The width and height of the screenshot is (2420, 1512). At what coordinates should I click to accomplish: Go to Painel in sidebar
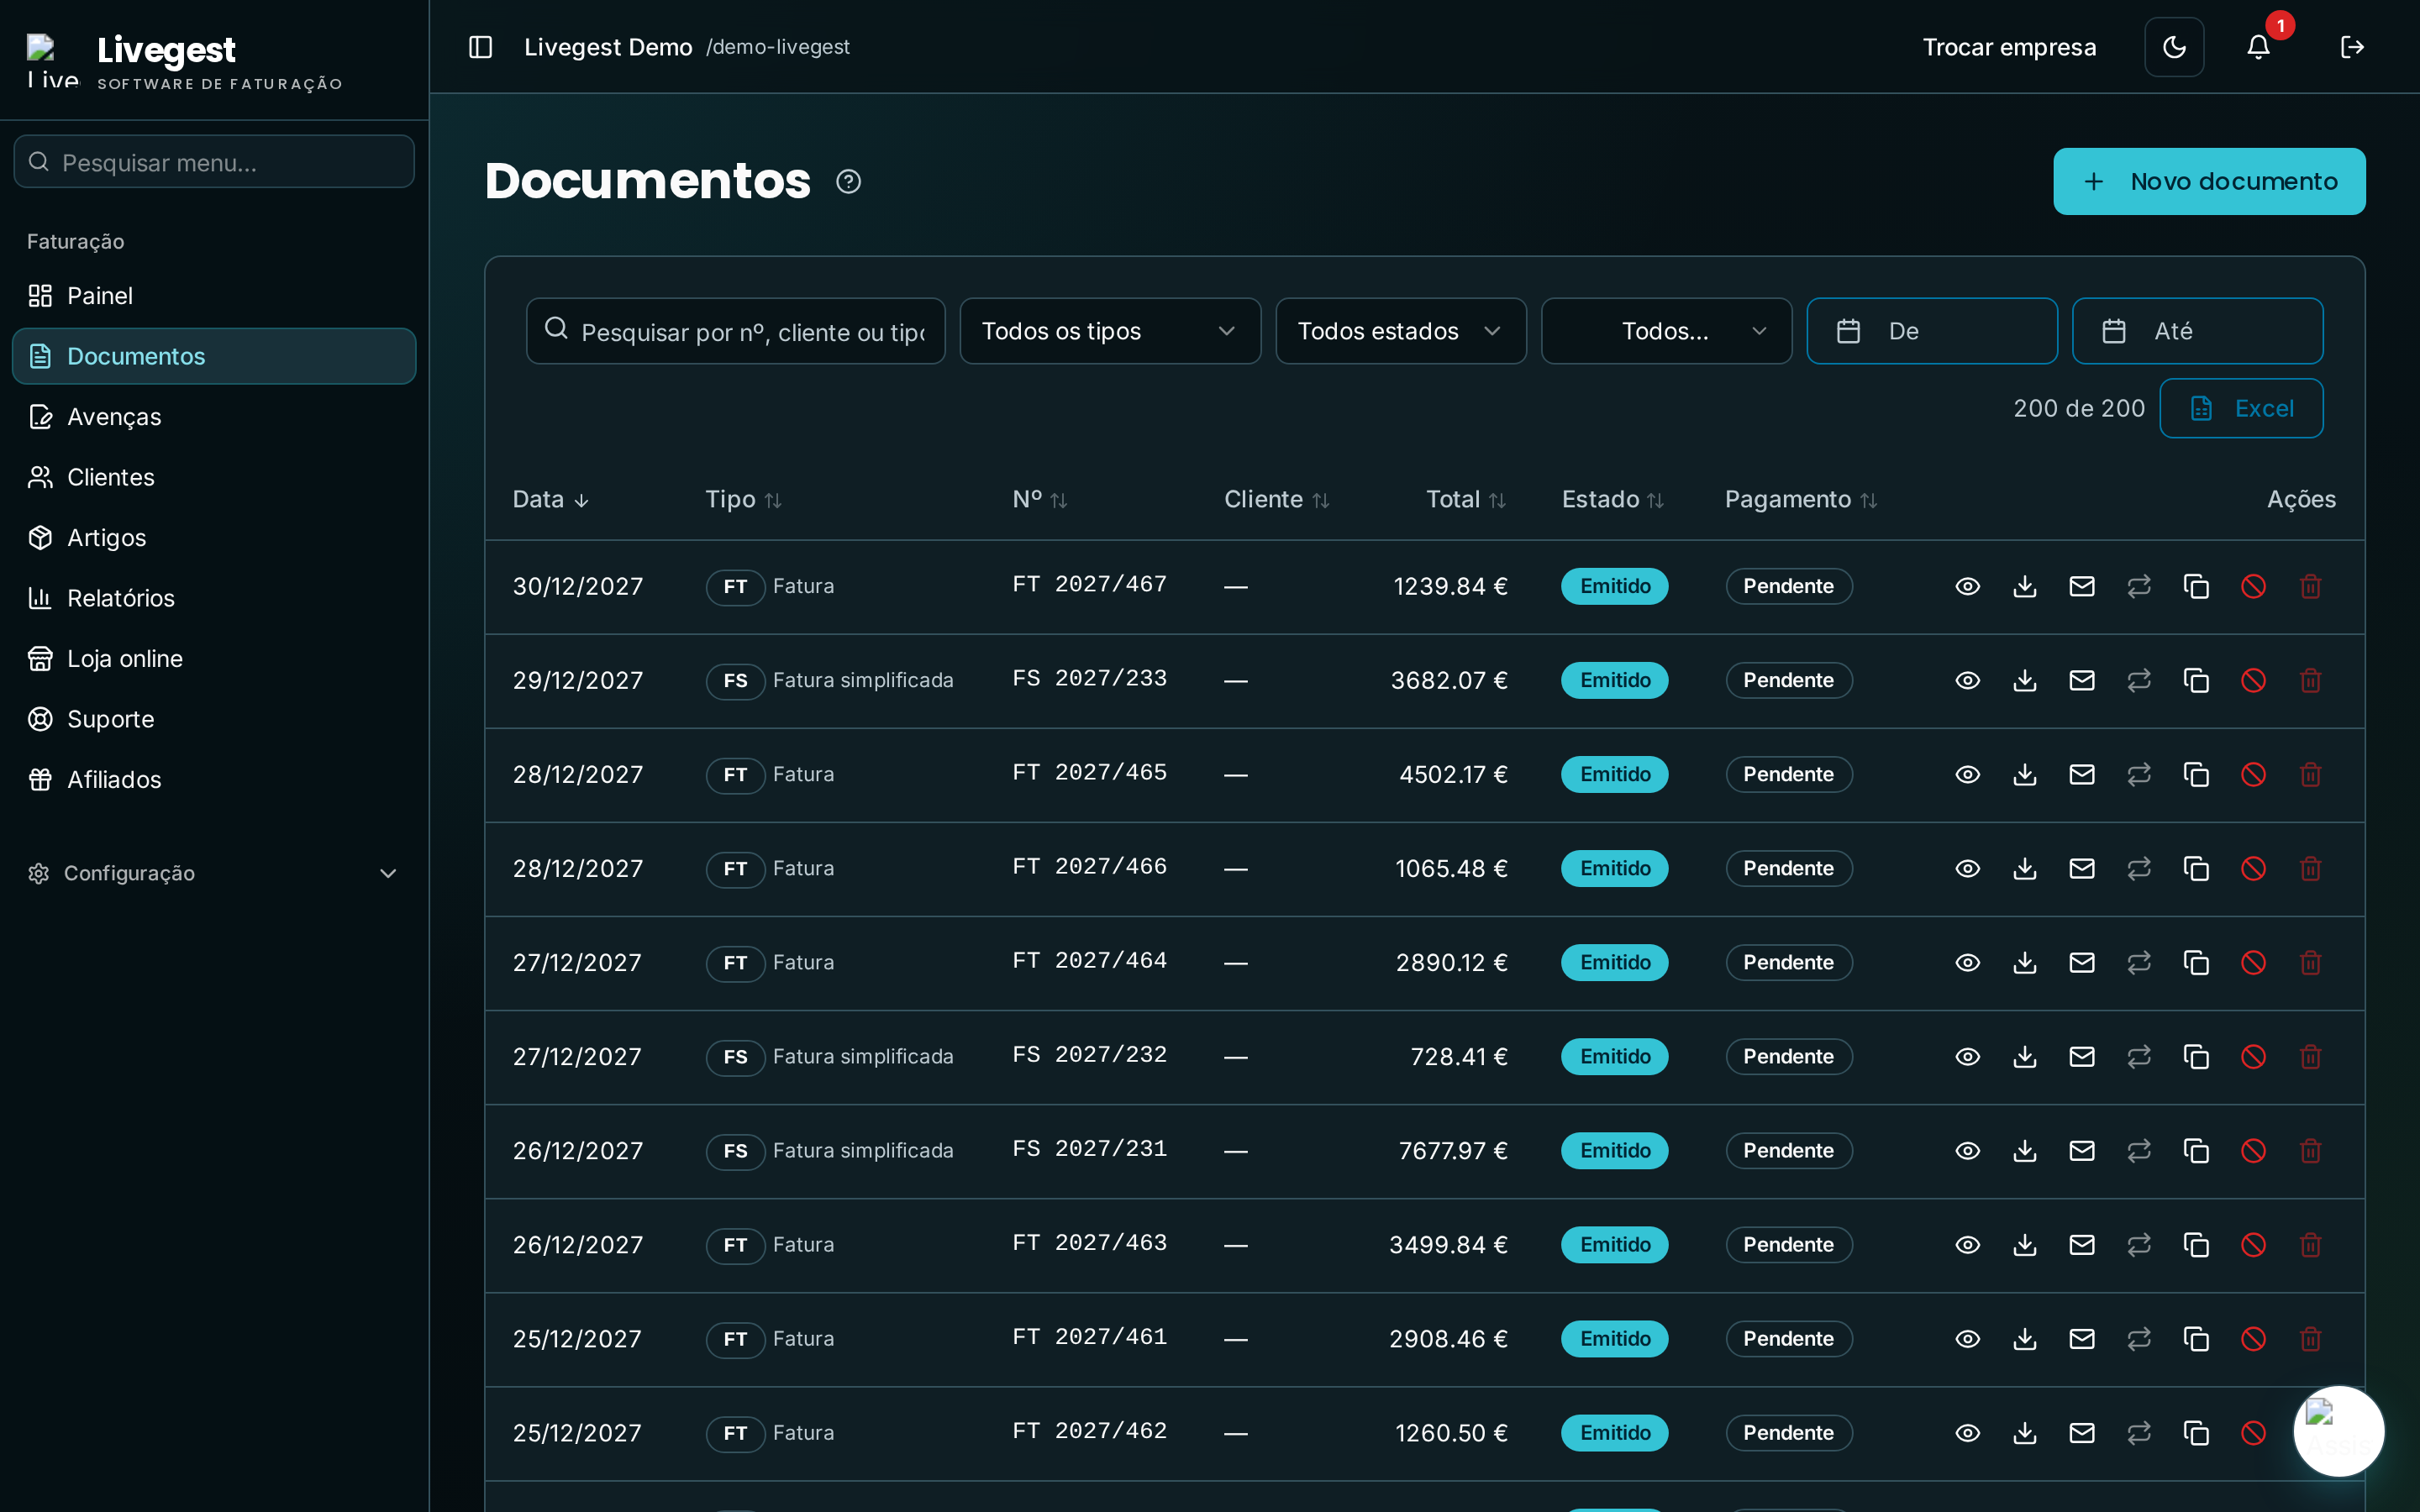pyautogui.click(x=213, y=296)
